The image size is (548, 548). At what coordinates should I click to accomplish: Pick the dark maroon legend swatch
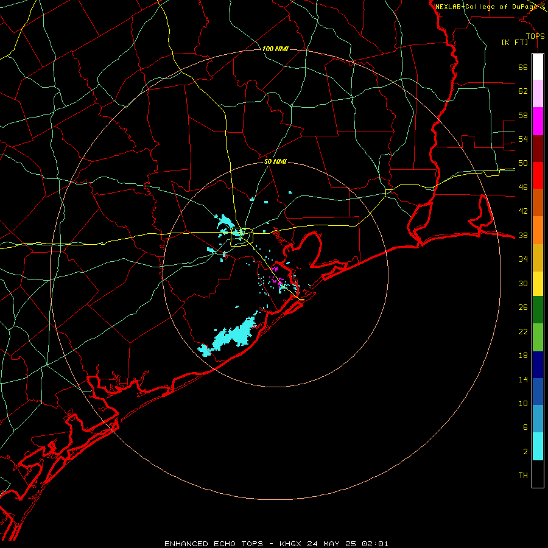(x=538, y=148)
